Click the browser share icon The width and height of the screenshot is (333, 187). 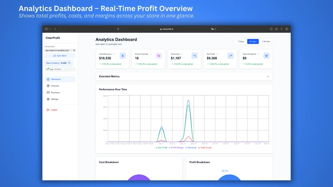coord(276,29)
